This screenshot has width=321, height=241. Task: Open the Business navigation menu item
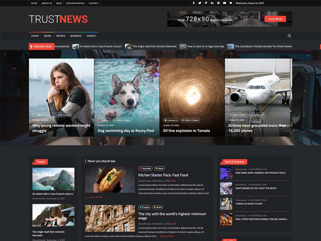pos(76,36)
